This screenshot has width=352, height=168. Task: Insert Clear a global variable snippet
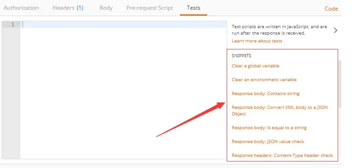click(255, 66)
